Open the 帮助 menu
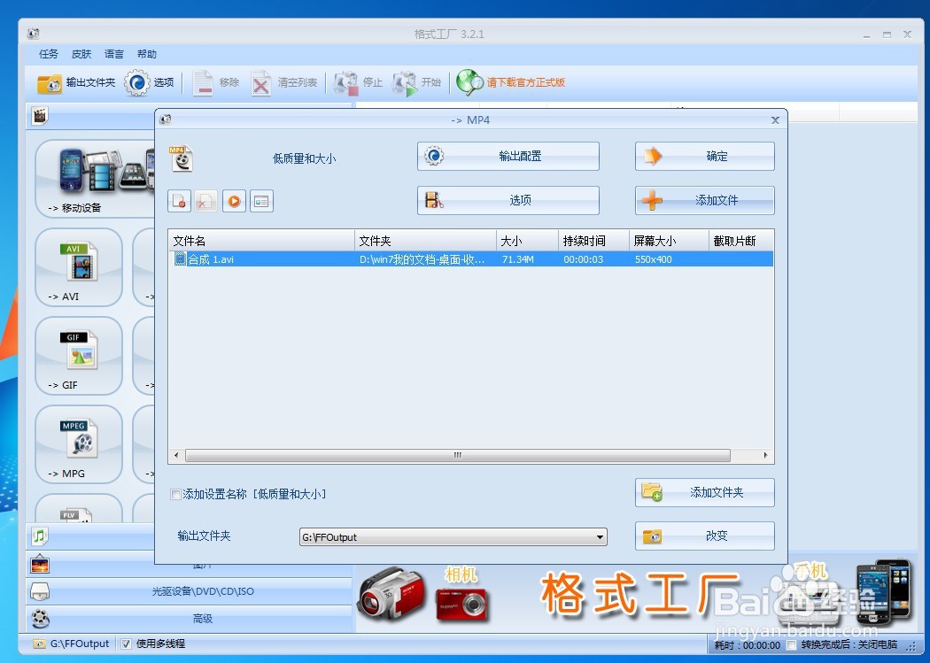Screen dimensions: 930x663 (147, 53)
